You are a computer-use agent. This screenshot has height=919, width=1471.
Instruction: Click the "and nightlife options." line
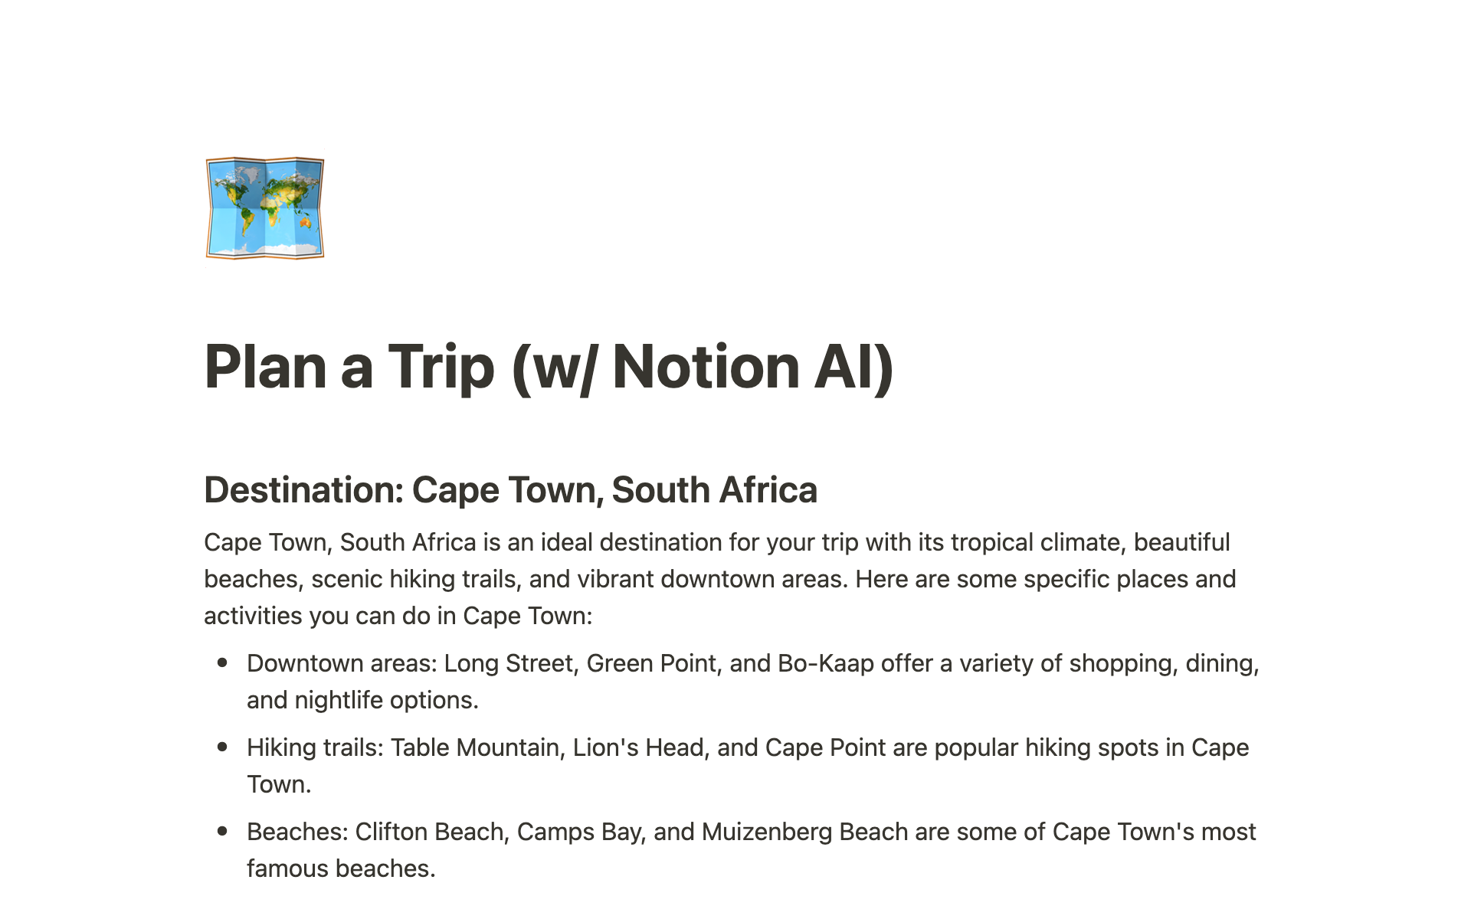(362, 700)
